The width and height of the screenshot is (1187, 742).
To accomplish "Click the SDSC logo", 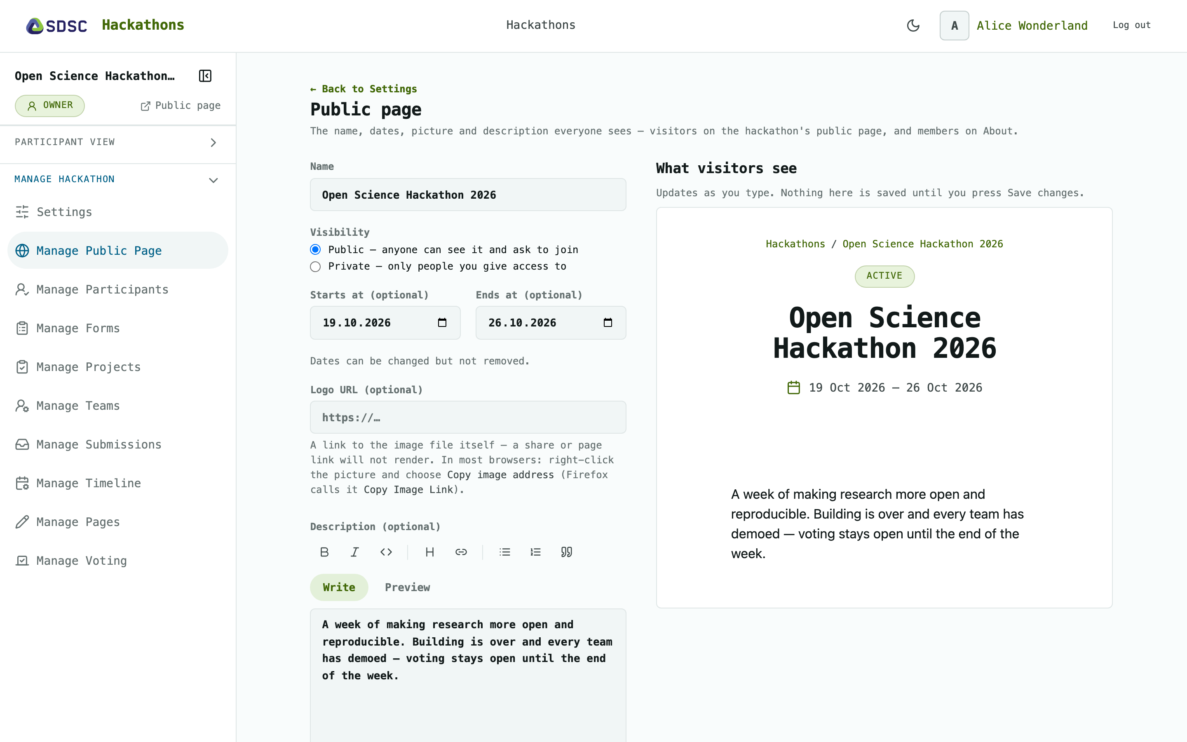I will click(56, 26).
